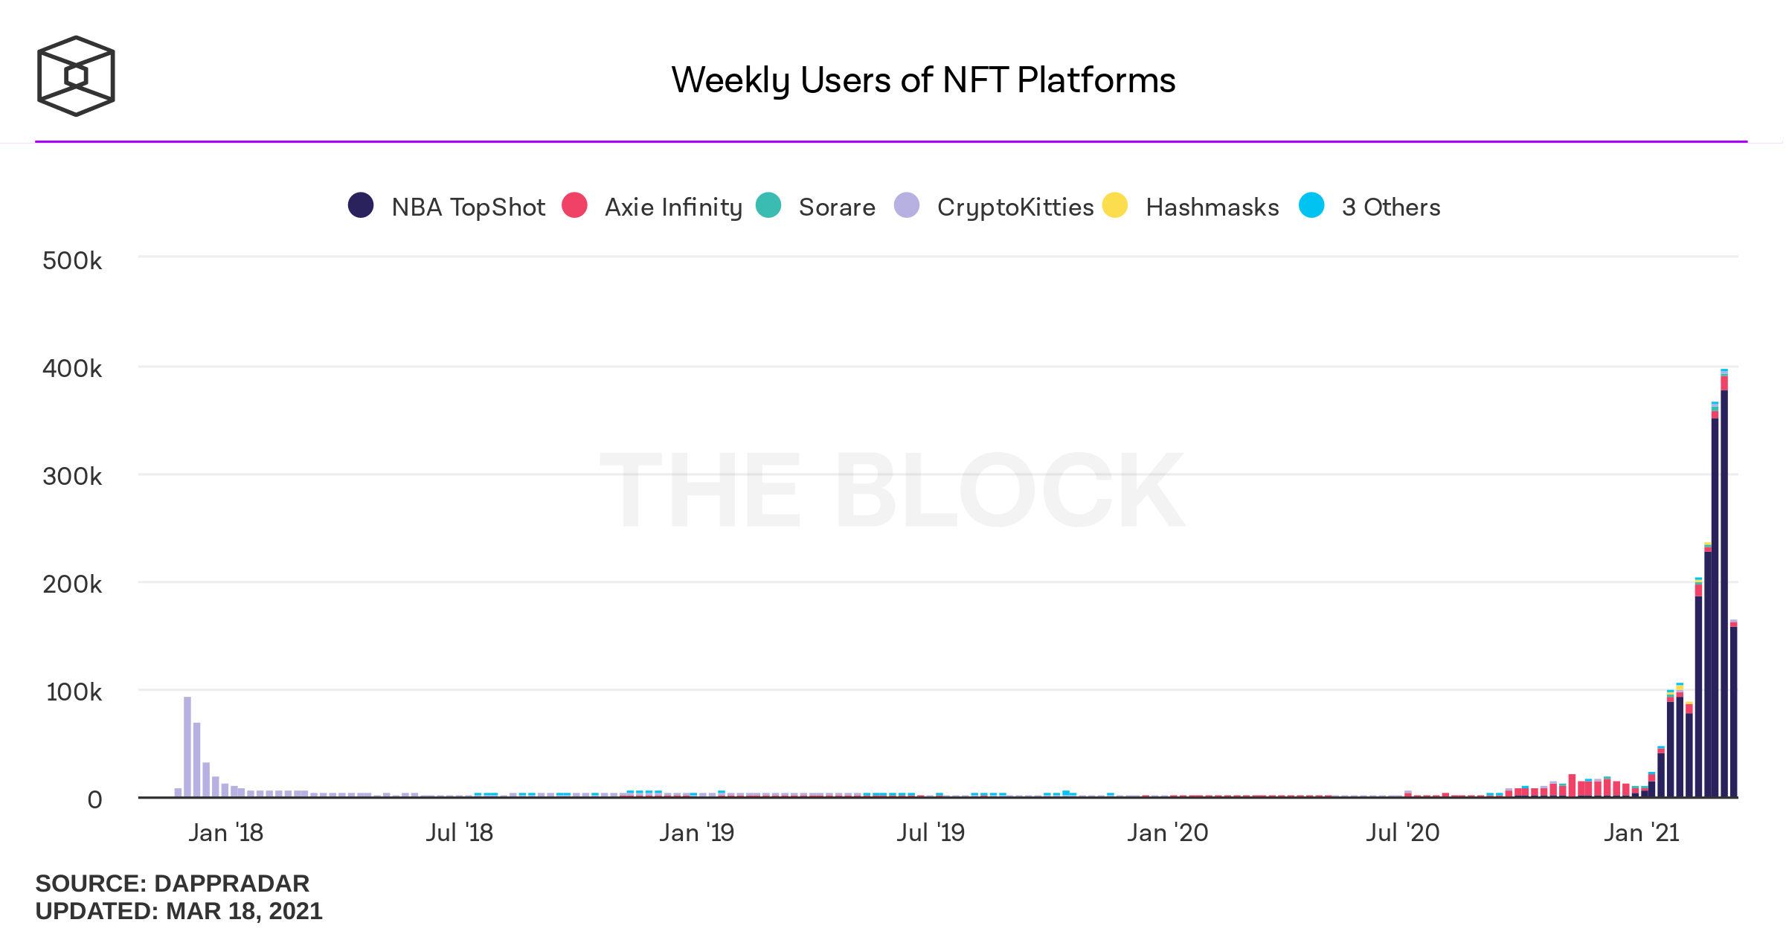Click the 3 Others blue legend dot

click(x=1311, y=205)
